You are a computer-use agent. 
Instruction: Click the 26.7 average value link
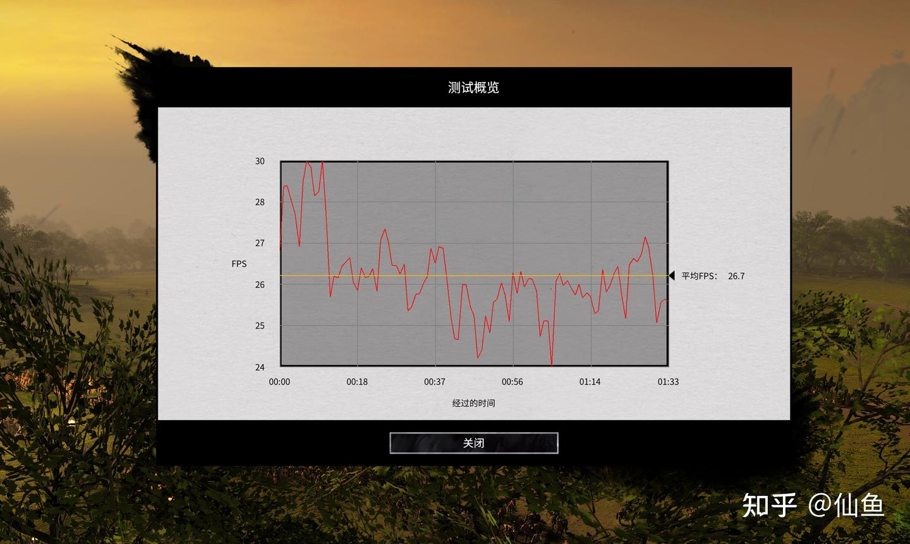coord(736,275)
